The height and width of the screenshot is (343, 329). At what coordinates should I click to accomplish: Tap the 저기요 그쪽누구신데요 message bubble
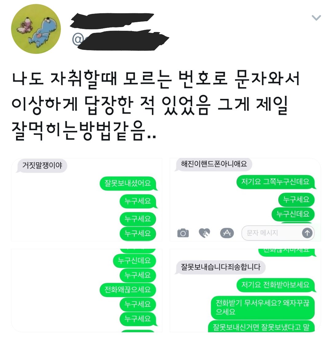tap(276, 182)
